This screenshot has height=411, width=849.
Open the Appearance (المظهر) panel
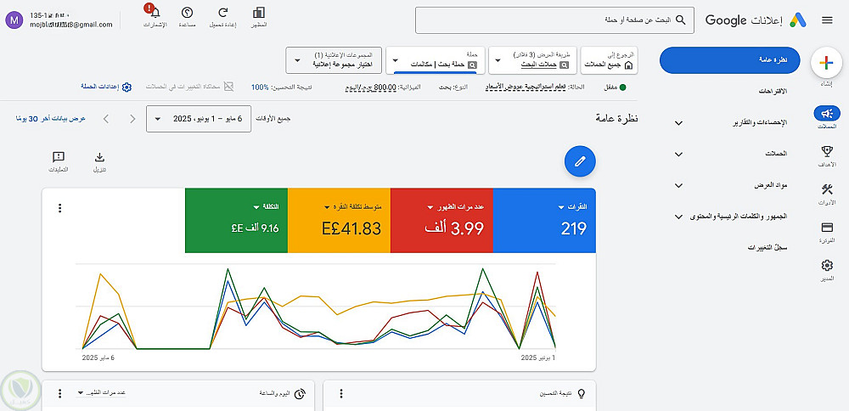259,17
